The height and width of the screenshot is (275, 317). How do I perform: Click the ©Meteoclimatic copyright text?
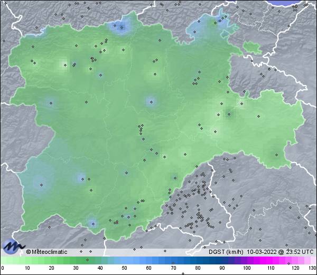click(46, 252)
